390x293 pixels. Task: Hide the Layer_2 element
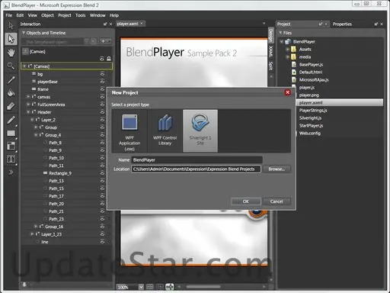point(102,120)
